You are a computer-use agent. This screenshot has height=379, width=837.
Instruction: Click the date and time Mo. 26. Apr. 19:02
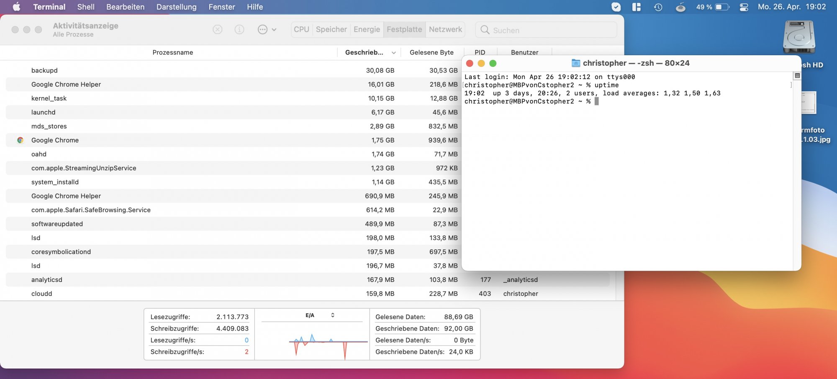pyautogui.click(x=792, y=7)
